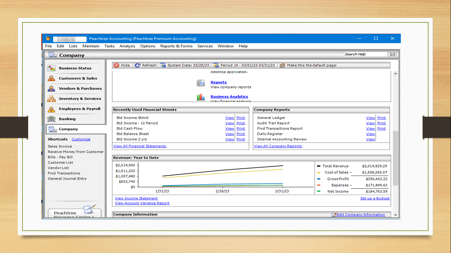Image resolution: width=451 pixels, height=253 pixels.
Task: View the Internal Accounting Review report
Action: (x=370, y=139)
